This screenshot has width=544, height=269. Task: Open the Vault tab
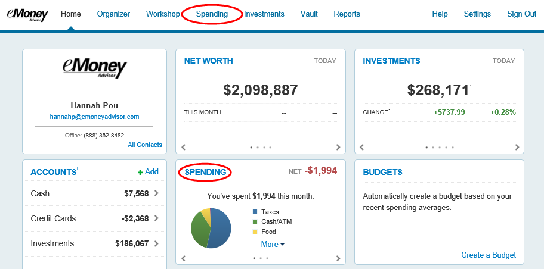(309, 14)
